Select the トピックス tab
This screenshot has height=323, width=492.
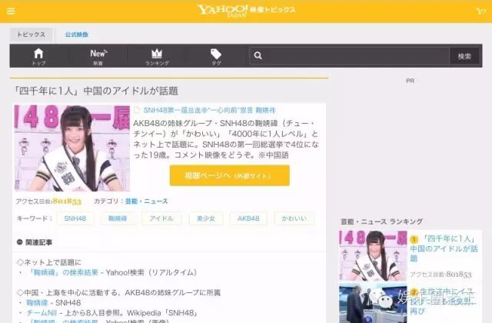pyautogui.click(x=31, y=35)
